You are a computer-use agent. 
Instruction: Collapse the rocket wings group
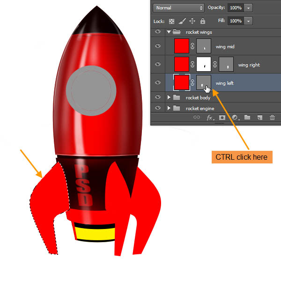(x=169, y=32)
